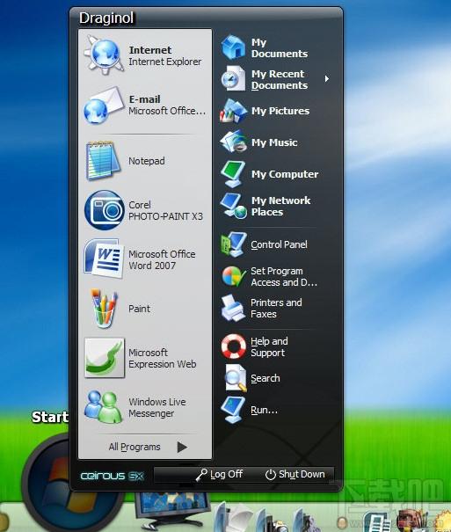Viewport: 451px width, 532px height.
Task: Click the Shut Down button text
Action: 302,474
